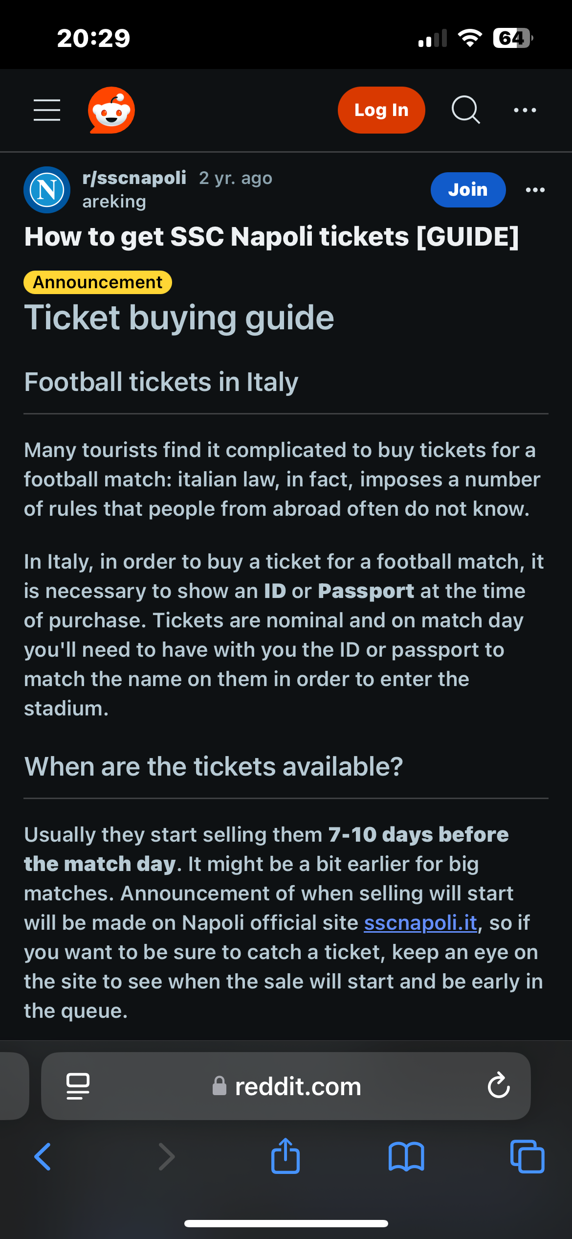
Task: Go back with Safari back arrow
Action: click(x=43, y=1157)
